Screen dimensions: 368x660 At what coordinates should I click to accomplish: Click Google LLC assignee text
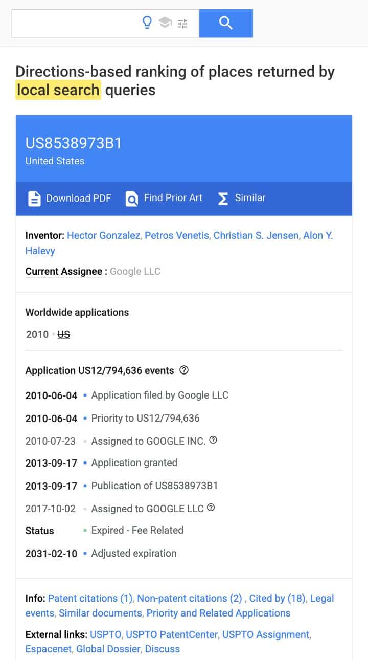click(135, 272)
